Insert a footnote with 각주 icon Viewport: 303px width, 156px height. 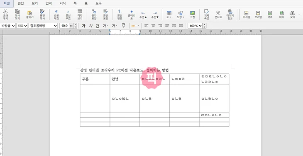click(270, 14)
